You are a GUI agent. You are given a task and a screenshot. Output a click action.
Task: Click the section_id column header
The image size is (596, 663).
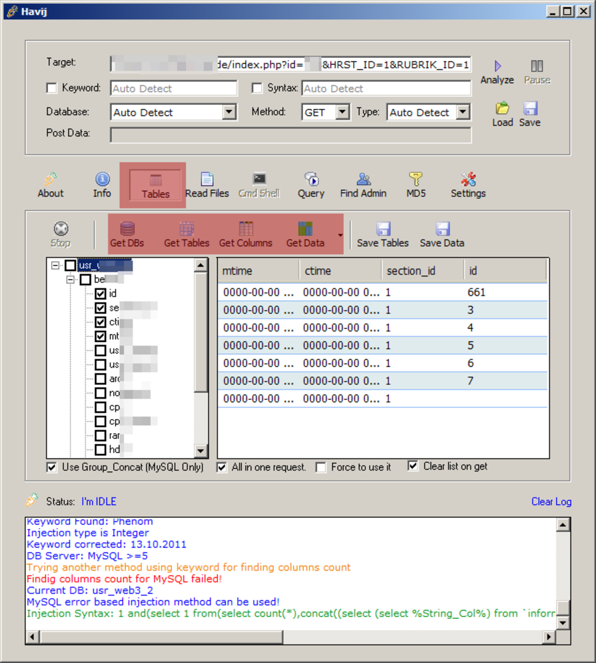click(423, 271)
